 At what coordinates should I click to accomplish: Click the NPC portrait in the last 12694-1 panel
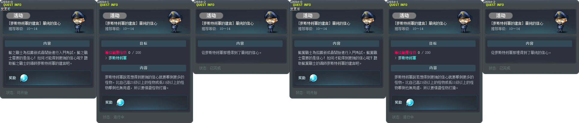[x=465, y=22]
